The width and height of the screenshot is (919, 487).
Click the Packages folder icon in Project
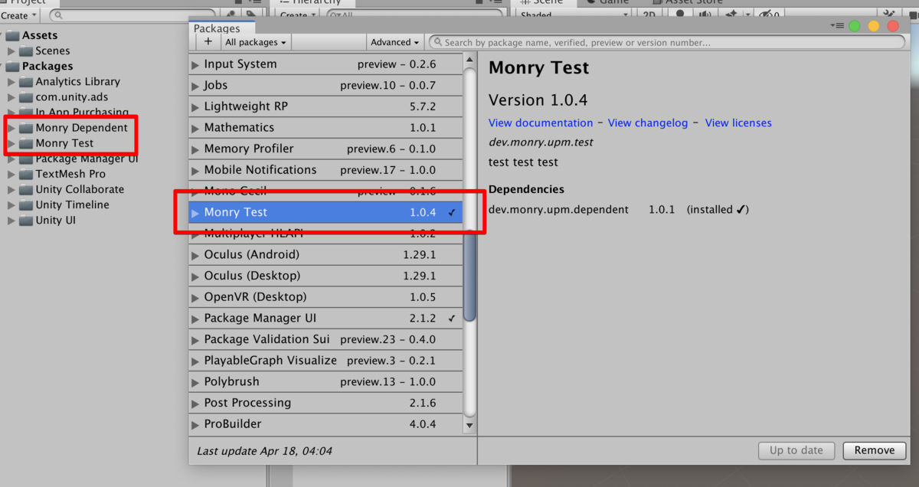coord(11,66)
